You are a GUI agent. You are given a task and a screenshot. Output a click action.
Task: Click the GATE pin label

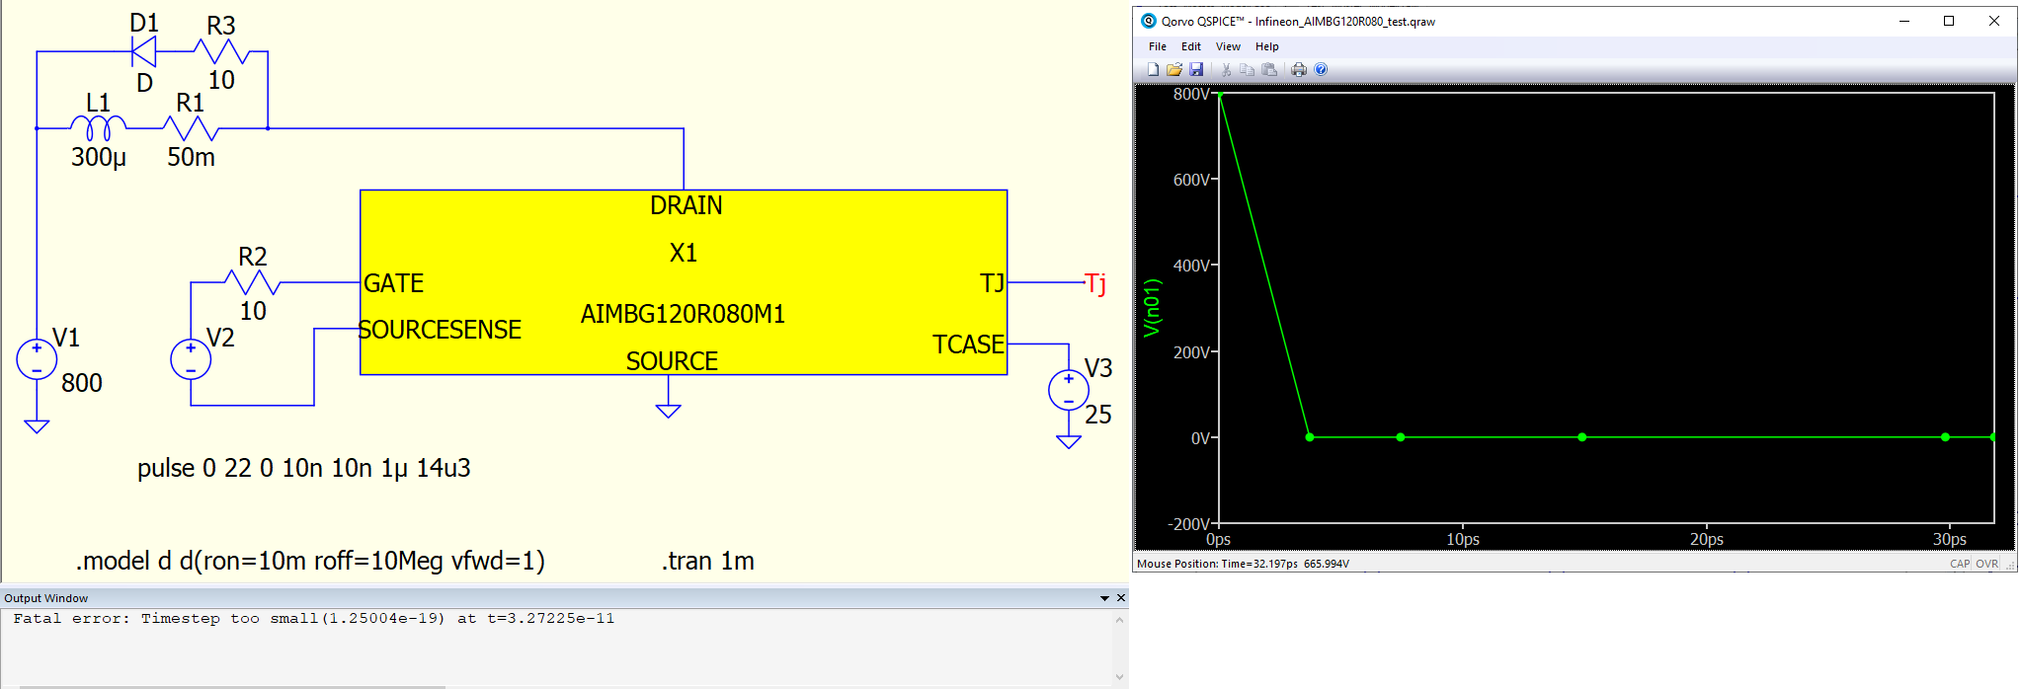coord(393,283)
